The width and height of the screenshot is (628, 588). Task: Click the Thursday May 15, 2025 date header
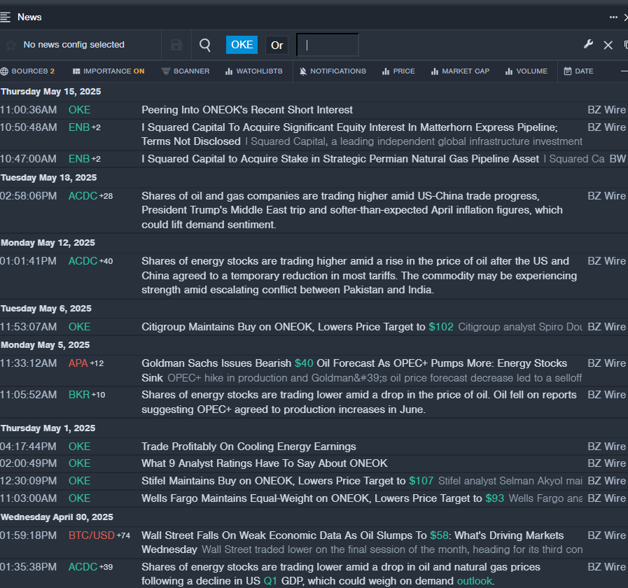click(x=51, y=92)
